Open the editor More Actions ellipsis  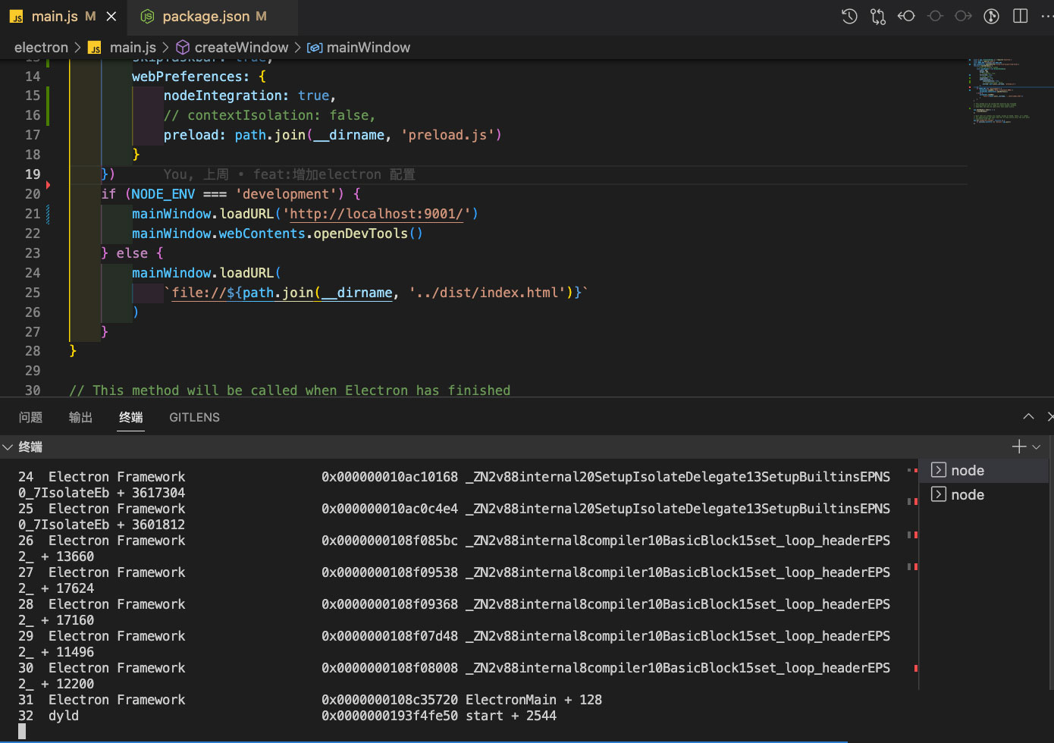1046,16
